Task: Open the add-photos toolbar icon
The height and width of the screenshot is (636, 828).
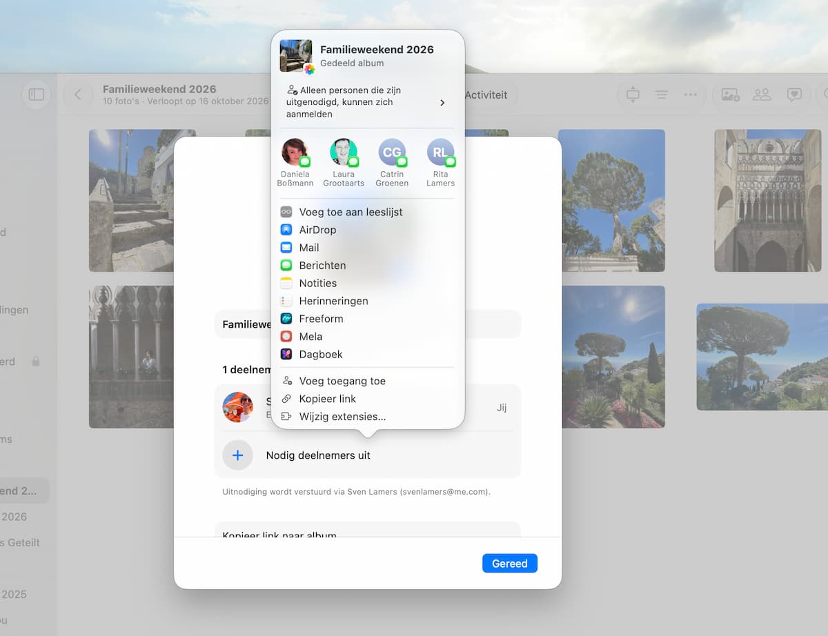Action: tap(730, 95)
